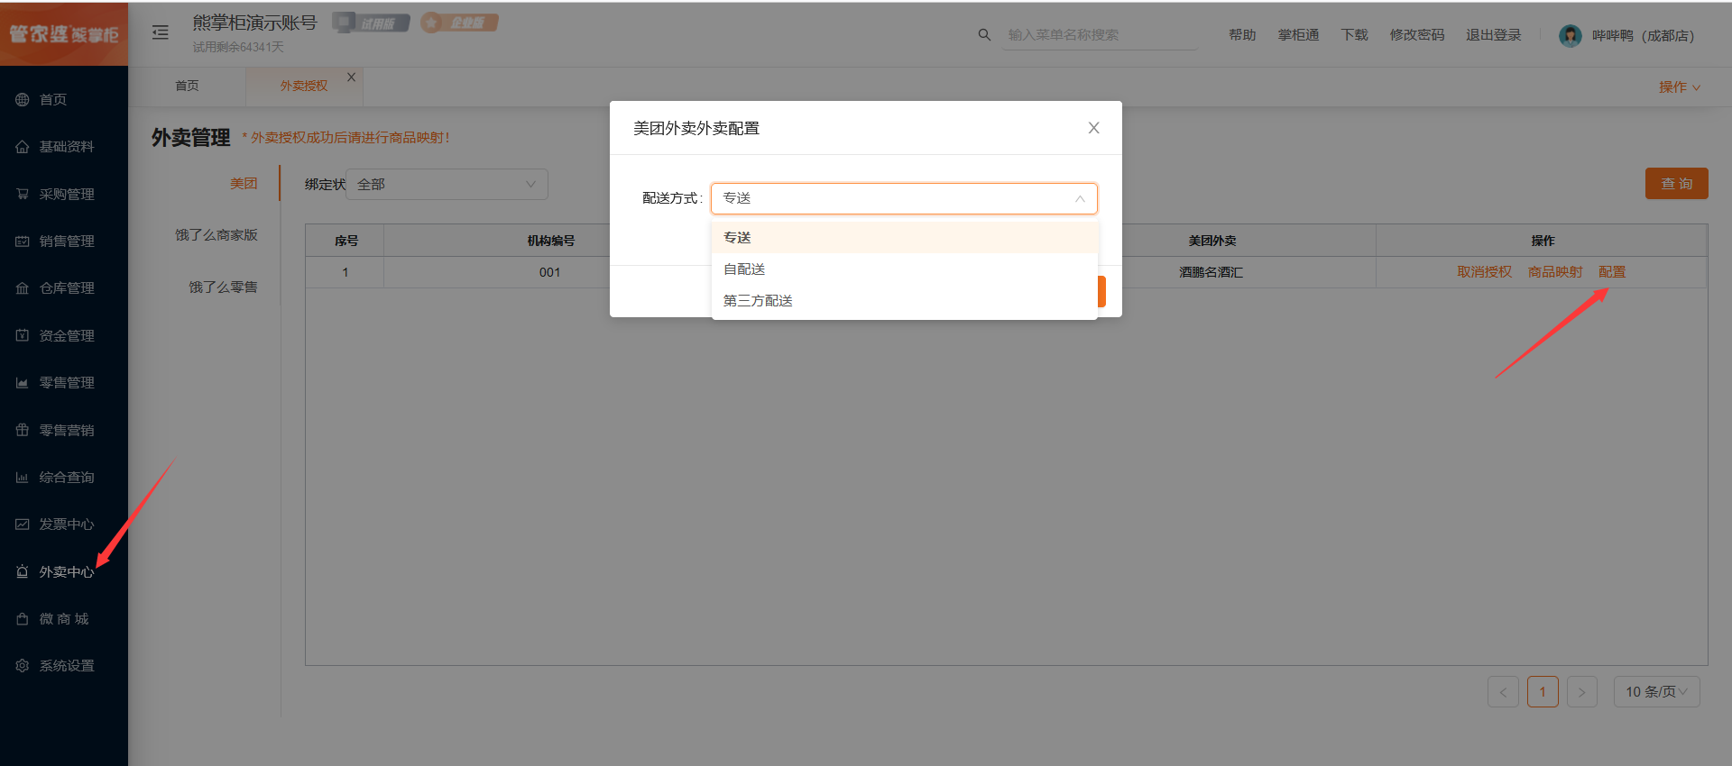Open the user avatar profile
This screenshot has width=1732, height=766.
coord(1571,35)
